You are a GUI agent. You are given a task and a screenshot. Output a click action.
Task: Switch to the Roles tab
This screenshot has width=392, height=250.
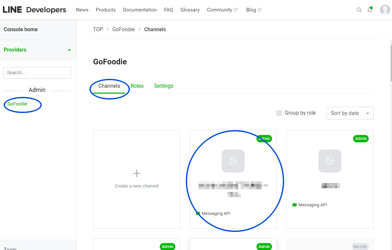[x=137, y=86]
